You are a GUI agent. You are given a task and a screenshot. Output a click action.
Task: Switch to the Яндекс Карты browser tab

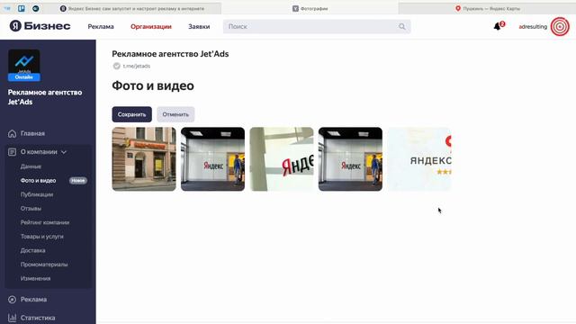tap(487, 8)
